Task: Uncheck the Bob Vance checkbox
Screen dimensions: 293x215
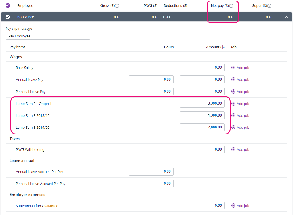Action: pyautogui.click(x=8, y=17)
